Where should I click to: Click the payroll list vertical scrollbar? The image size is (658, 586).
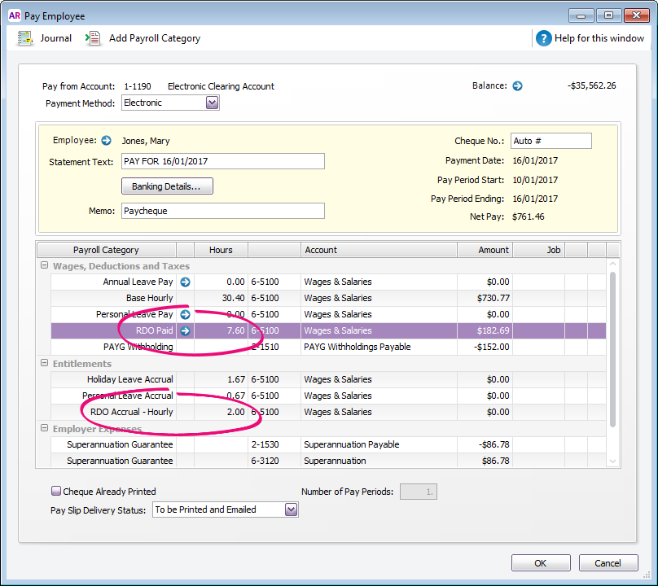pos(613,350)
